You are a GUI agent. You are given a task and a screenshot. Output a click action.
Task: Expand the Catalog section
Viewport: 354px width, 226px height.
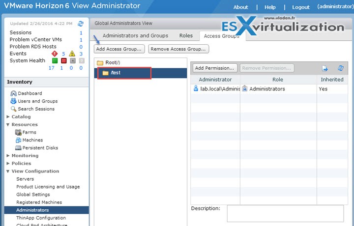pyautogui.click(x=8, y=116)
